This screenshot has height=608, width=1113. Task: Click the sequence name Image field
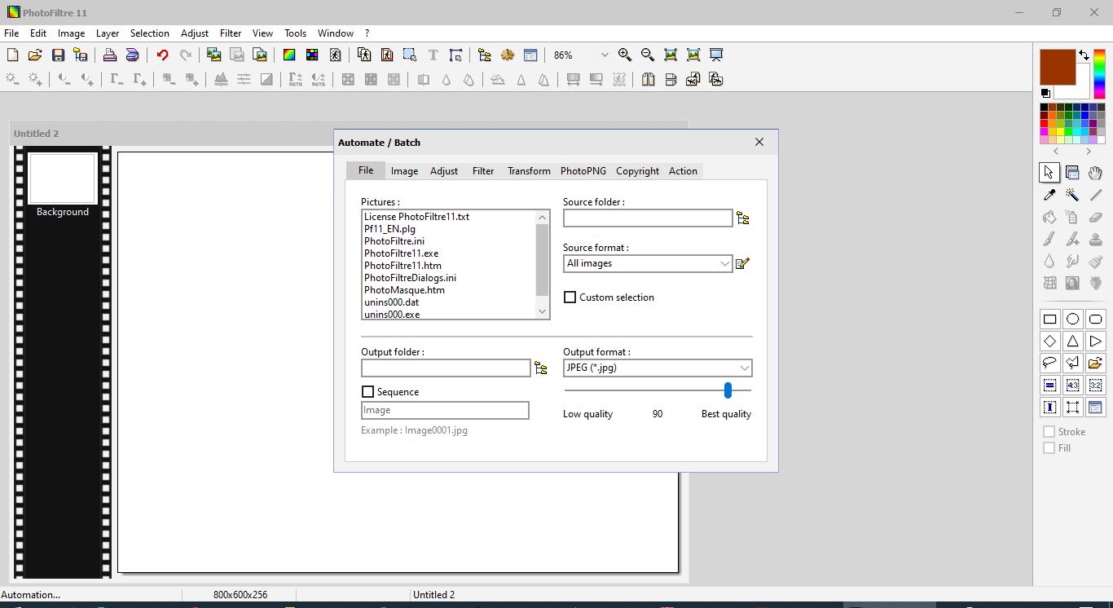[x=445, y=411]
